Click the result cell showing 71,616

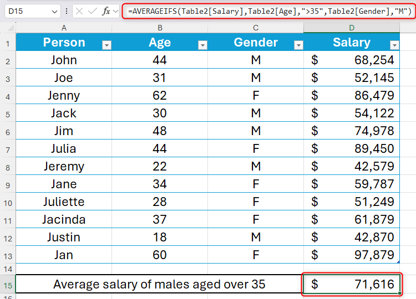point(352,284)
